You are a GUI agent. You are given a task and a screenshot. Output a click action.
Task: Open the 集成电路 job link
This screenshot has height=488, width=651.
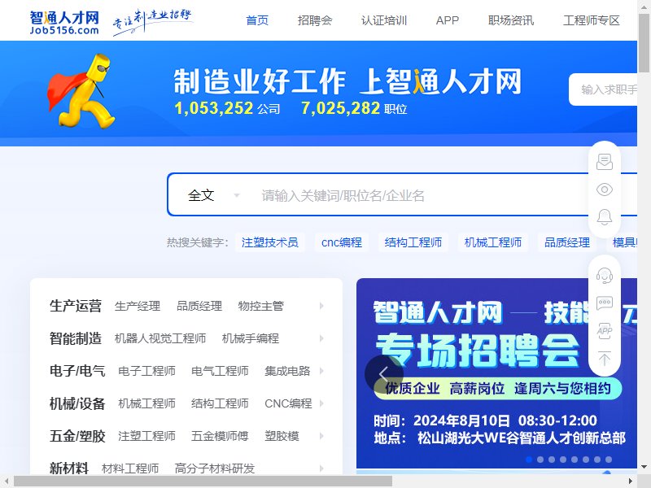[287, 371]
